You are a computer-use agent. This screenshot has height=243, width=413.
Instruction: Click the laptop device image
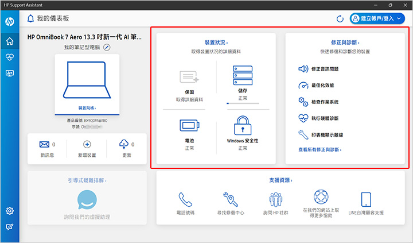pyautogui.click(x=87, y=80)
